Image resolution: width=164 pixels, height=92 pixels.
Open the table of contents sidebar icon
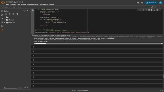(2, 11)
